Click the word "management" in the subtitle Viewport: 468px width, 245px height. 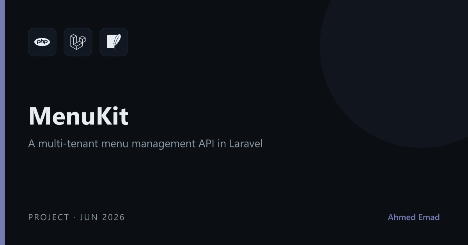(161, 144)
